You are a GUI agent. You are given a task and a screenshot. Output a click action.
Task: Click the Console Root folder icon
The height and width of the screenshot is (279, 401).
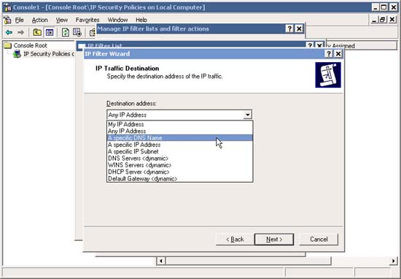tap(8, 45)
